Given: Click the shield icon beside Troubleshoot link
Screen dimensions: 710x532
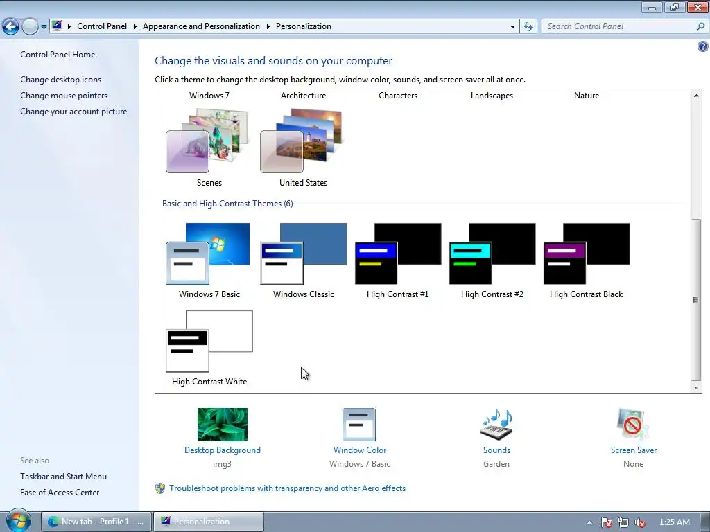Looking at the screenshot, I should pyautogui.click(x=160, y=488).
